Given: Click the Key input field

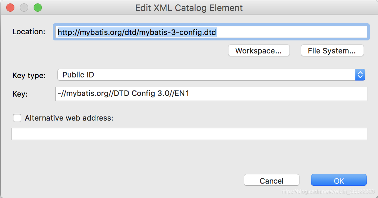Looking at the screenshot, I should pyautogui.click(x=211, y=94).
